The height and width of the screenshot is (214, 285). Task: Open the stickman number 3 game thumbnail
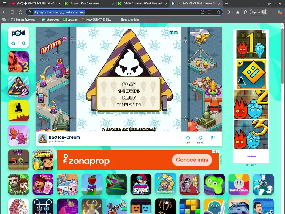(263, 184)
